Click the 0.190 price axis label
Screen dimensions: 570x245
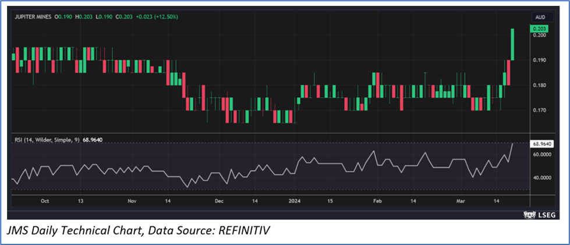click(x=540, y=60)
